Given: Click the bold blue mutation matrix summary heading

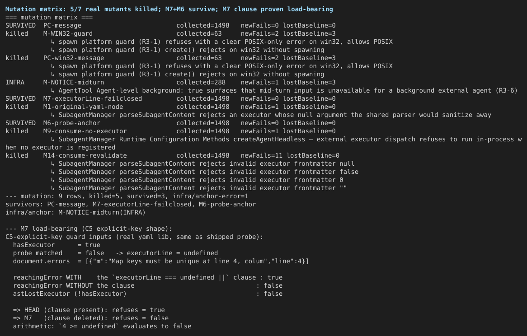Looking at the screenshot, I should click(x=169, y=9).
